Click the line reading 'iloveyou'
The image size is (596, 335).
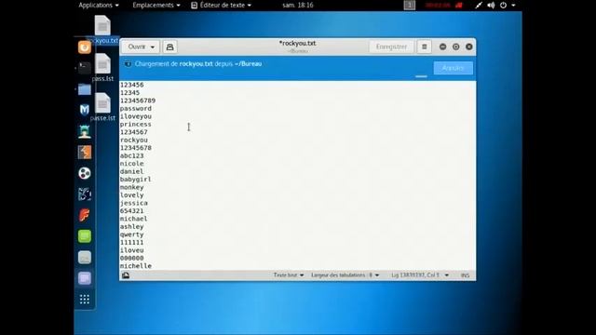point(136,116)
